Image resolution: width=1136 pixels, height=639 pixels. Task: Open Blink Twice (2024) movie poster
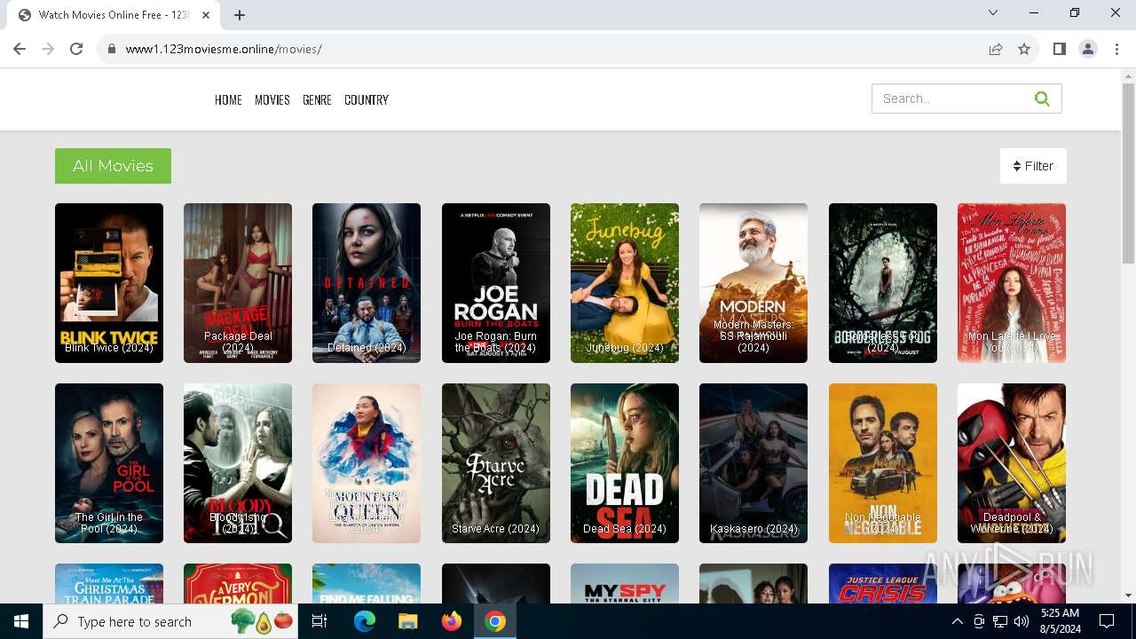tap(109, 283)
